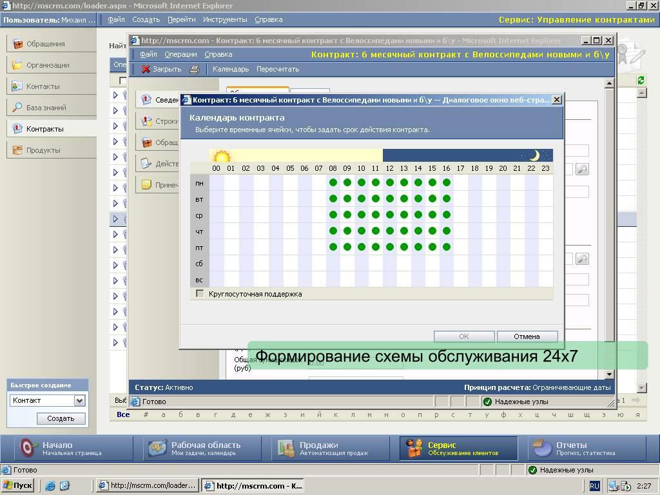Toggle Monday (пн) 08:00 green cell
The height and width of the screenshot is (495, 660).
coord(333,182)
